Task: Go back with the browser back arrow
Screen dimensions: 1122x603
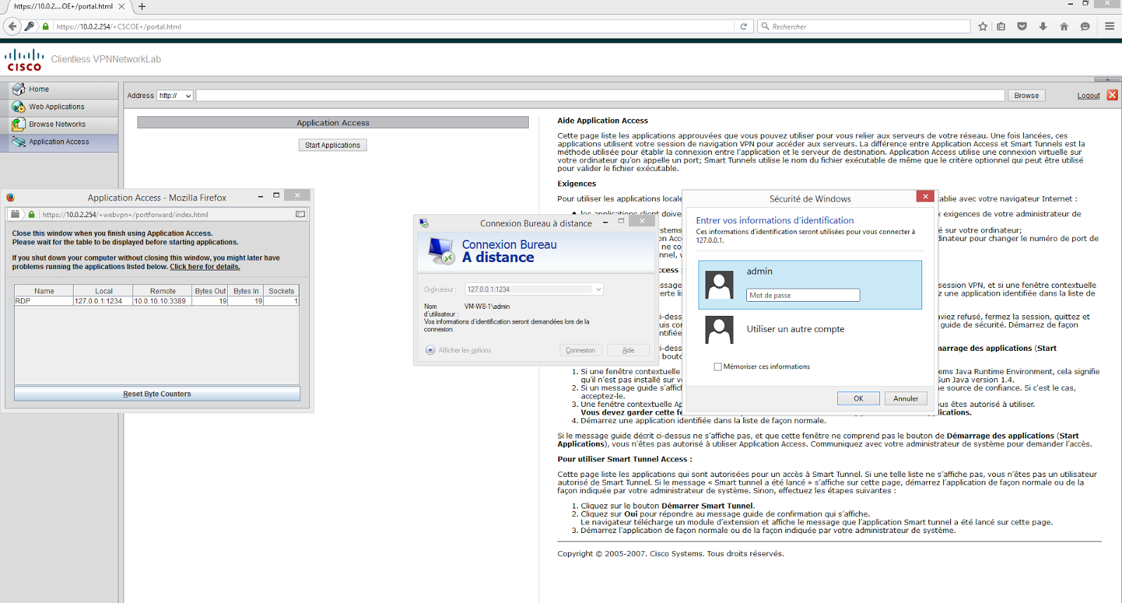Action: point(12,27)
